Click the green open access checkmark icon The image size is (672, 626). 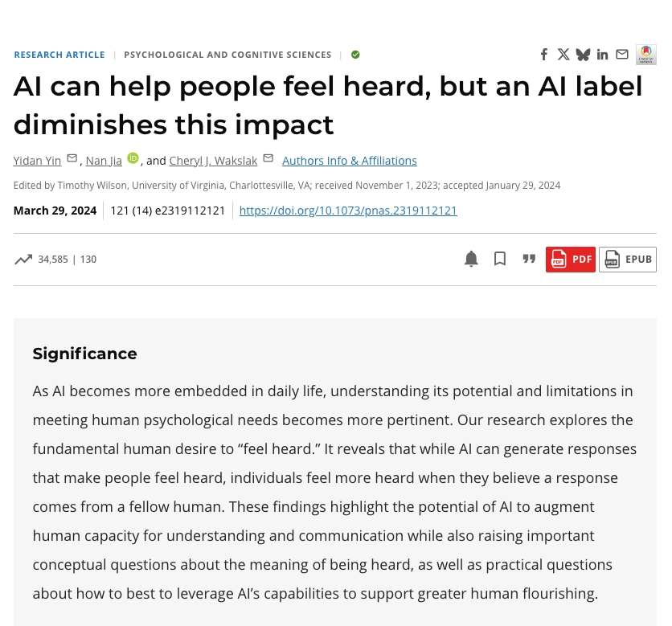(355, 55)
